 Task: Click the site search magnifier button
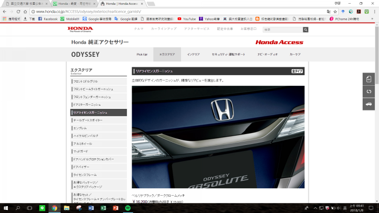pyautogui.click(x=305, y=29)
